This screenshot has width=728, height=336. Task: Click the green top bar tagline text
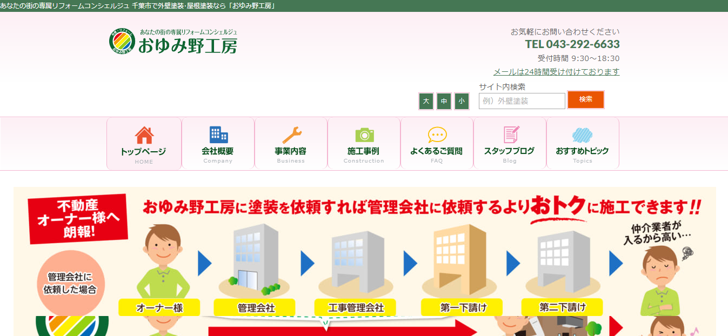tap(138, 6)
